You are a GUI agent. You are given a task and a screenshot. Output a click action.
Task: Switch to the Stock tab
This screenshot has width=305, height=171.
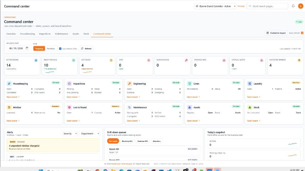pyautogui.click(x=86, y=34)
